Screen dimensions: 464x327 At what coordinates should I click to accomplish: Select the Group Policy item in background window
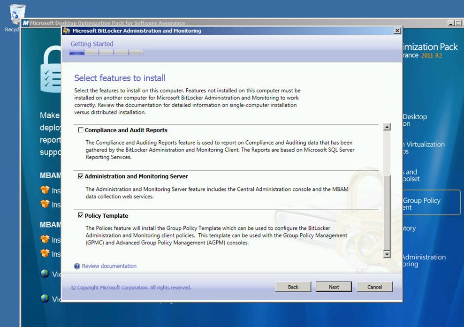(431, 202)
